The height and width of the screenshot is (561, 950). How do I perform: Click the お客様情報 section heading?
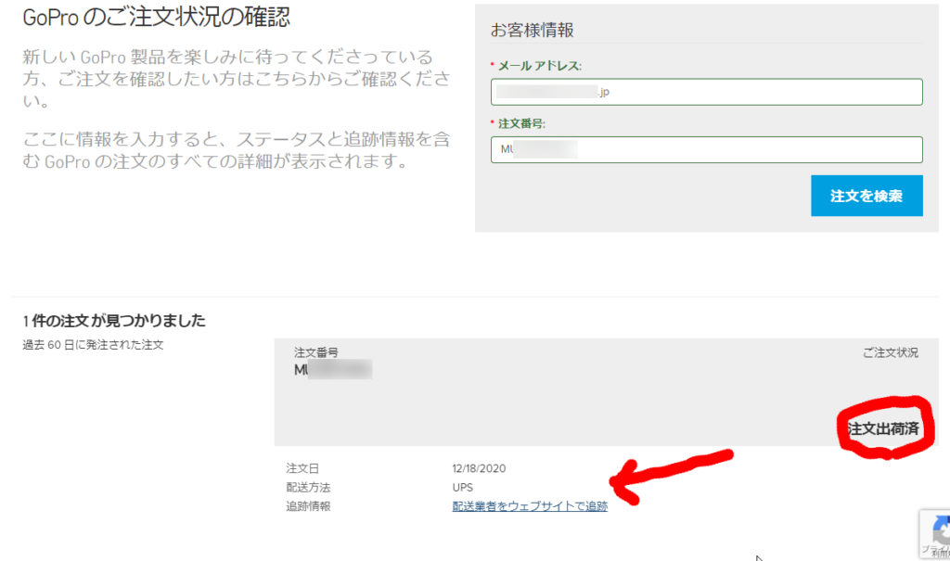[x=533, y=31]
